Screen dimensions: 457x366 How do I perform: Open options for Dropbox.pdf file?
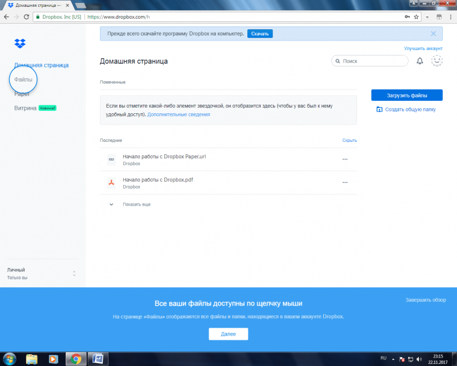pyautogui.click(x=345, y=182)
